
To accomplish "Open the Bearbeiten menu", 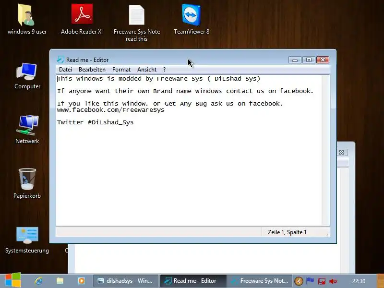I will [92, 70].
